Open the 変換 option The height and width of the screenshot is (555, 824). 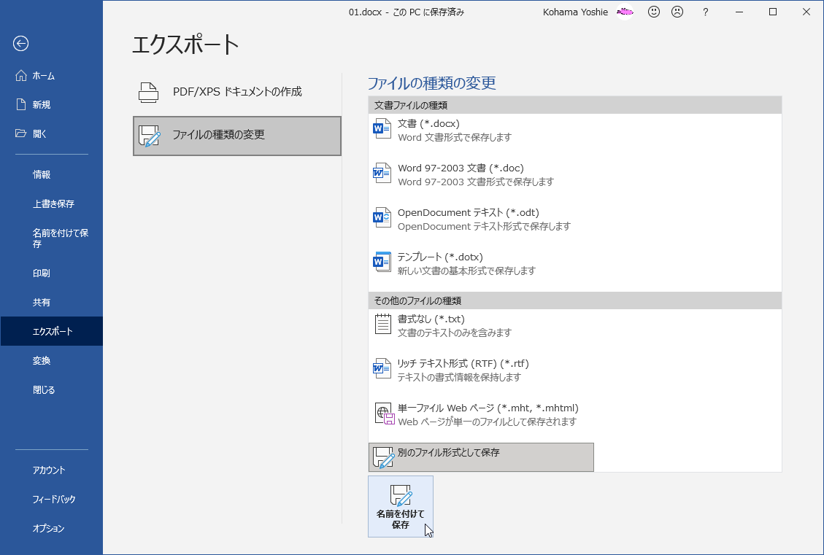point(52,361)
